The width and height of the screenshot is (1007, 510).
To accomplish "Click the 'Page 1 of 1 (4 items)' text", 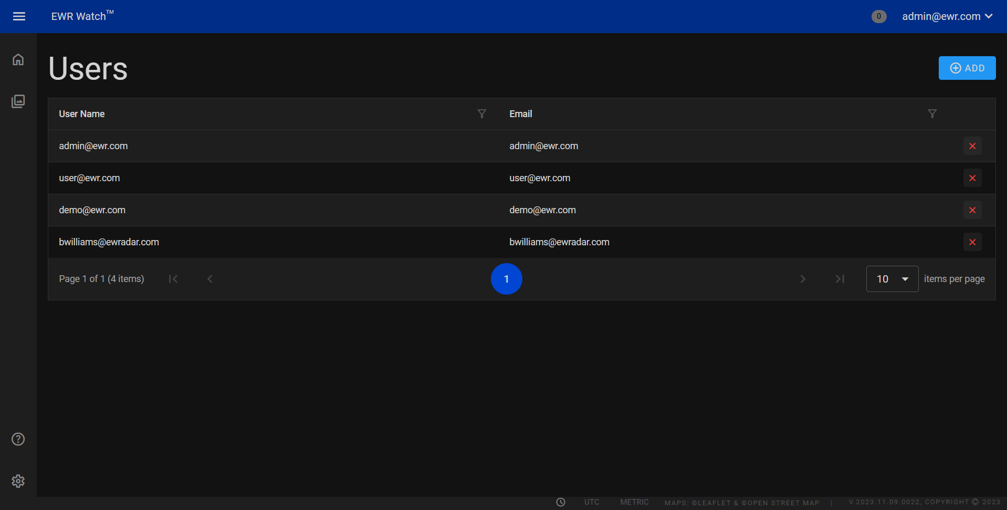I will click(101, 279).
